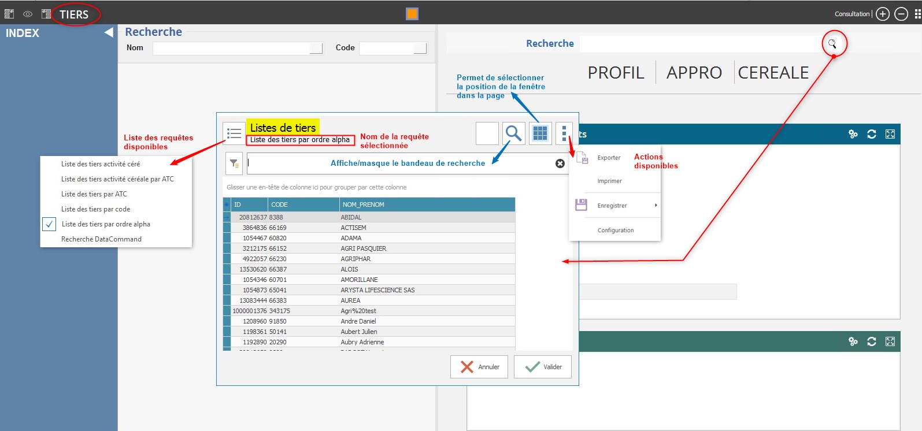The image size is (922, 431).
Task: Click the filter funnel icon
Action: click(234, 164)
